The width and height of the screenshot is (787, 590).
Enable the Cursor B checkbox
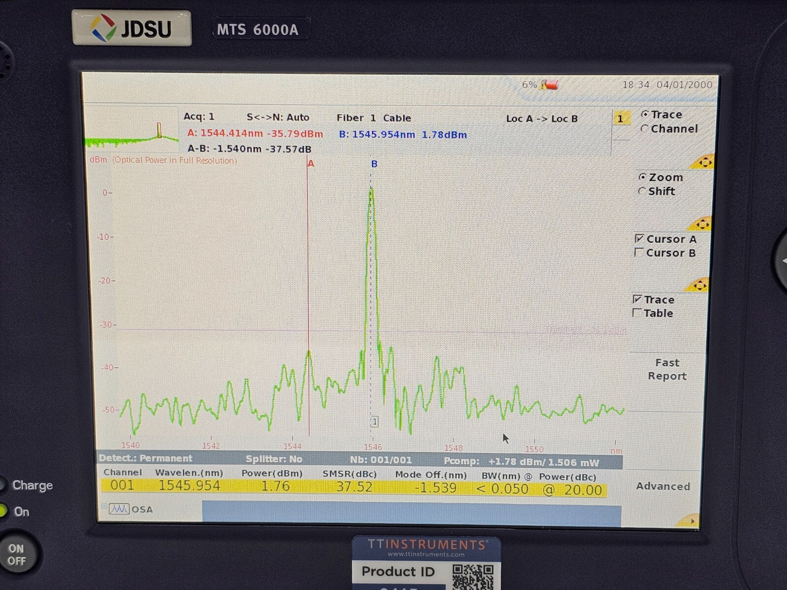(638, 253)
